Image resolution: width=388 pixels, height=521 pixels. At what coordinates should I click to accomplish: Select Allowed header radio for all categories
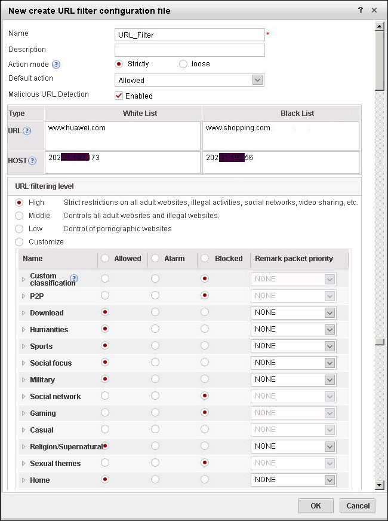105,258
